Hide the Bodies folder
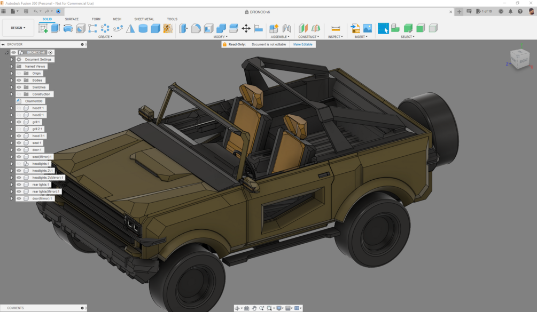Viewport: 537px width, 312px height. 19,81
